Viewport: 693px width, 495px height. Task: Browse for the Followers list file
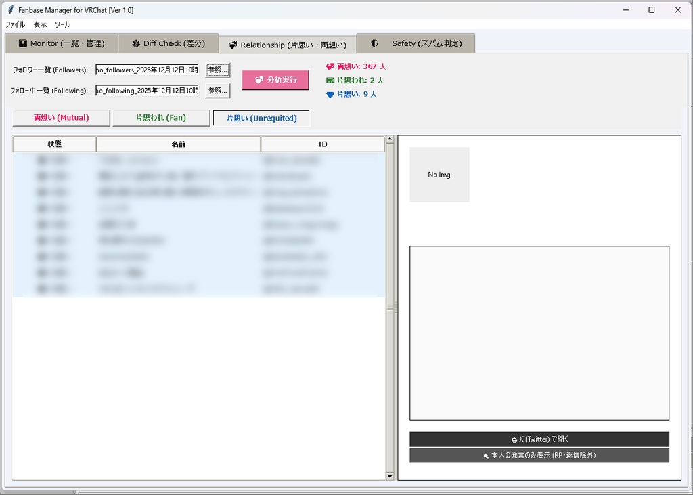click(218, 70)
